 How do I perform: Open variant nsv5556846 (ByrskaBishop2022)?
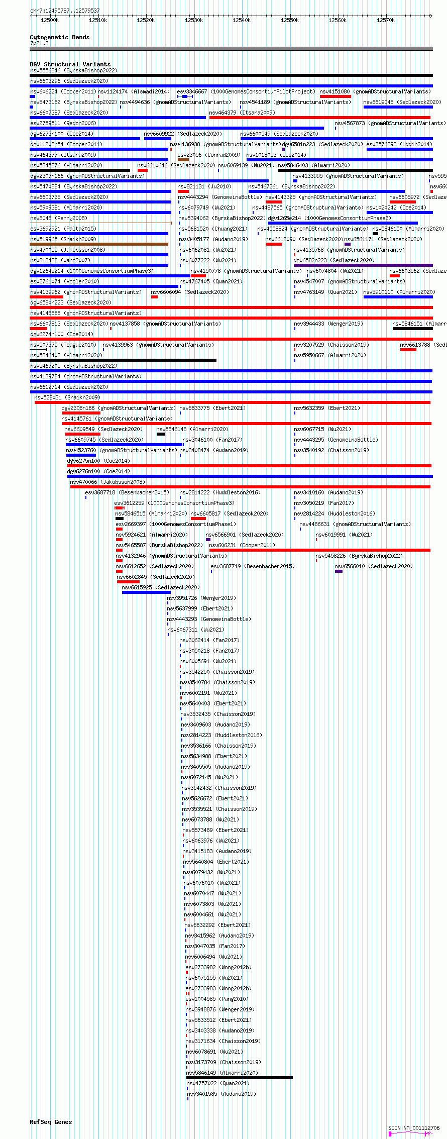(73, 71)
